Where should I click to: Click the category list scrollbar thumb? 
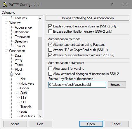pos(40,74)
